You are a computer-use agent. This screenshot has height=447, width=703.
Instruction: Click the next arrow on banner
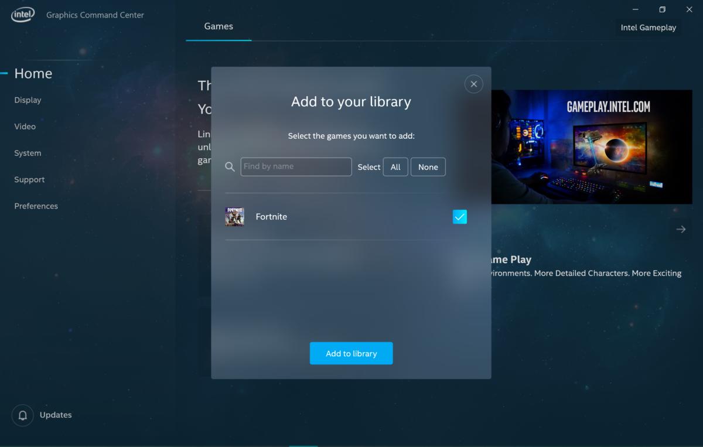[681, 229]
